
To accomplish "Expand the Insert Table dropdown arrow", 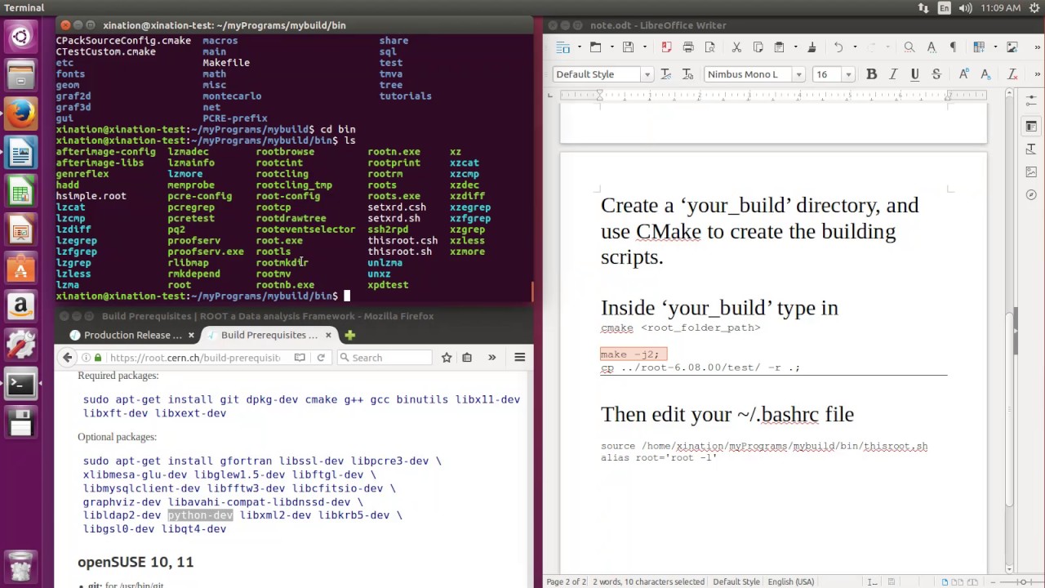I will coord(995,47).
